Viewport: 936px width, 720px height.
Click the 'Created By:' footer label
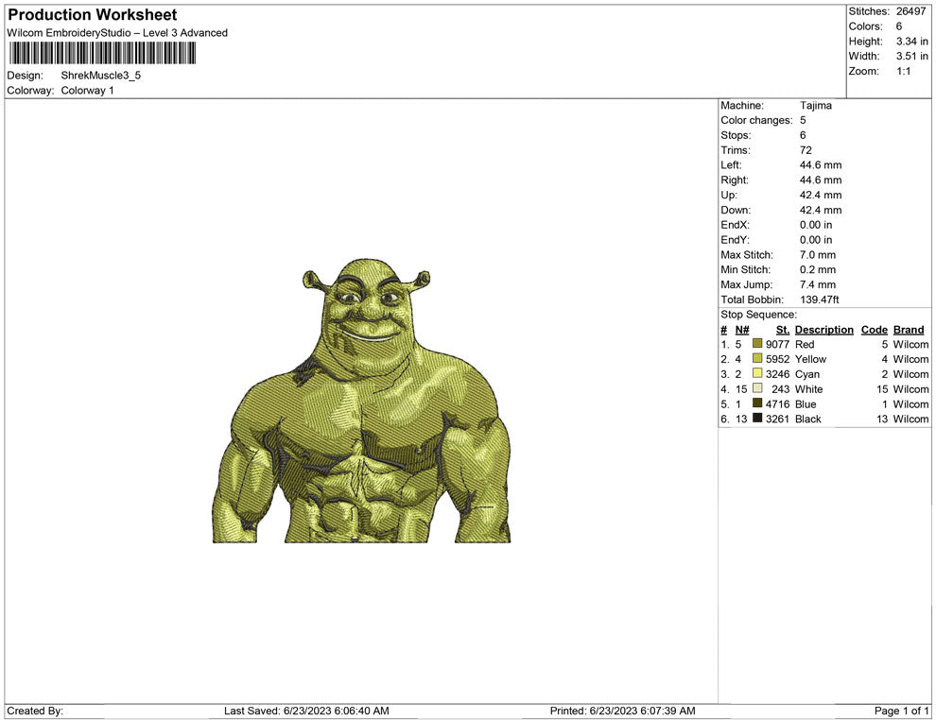35,711
